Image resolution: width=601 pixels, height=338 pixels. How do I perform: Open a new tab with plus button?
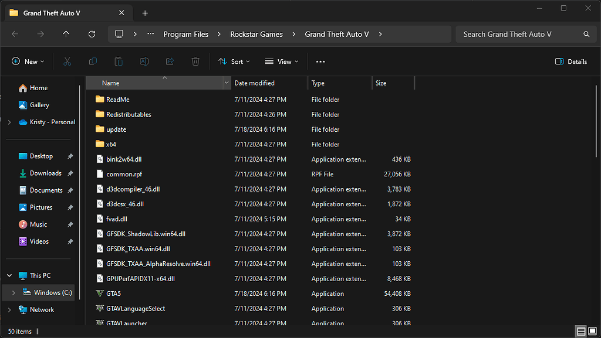point(145,13)
